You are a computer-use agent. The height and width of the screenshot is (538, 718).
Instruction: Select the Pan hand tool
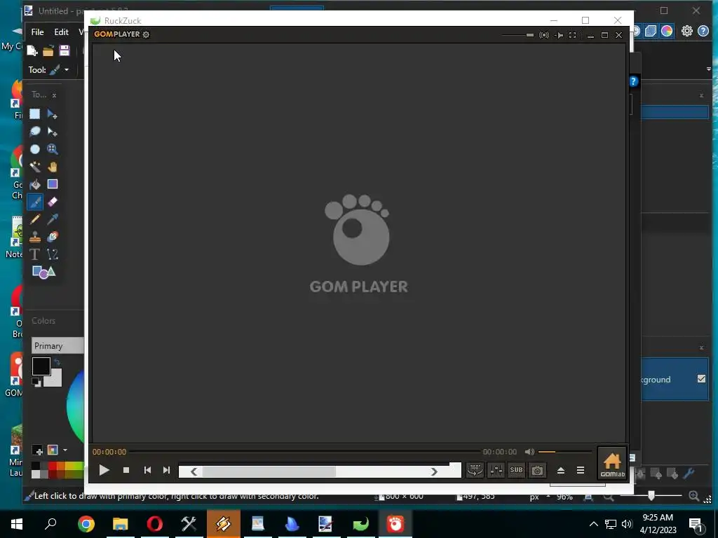click(x=52, y=167)
